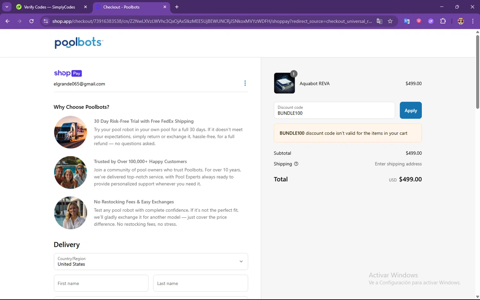Click the Aquabot REVA product name

click(315, 83)
